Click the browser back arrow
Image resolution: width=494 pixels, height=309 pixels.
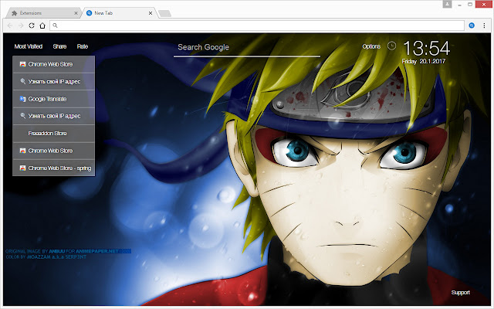tap(10, 25)
